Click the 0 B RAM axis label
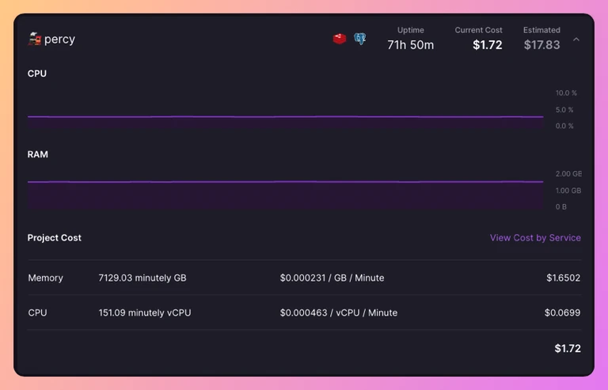 point(561,206)
